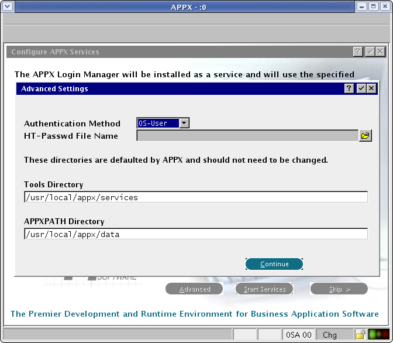Open the window menu arrow in APPX title bar
The height and width of the screenshot is (343, 393).
tap(8, 7)
